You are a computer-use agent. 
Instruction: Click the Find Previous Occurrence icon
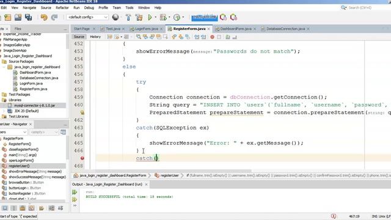[x=145, y=37]
